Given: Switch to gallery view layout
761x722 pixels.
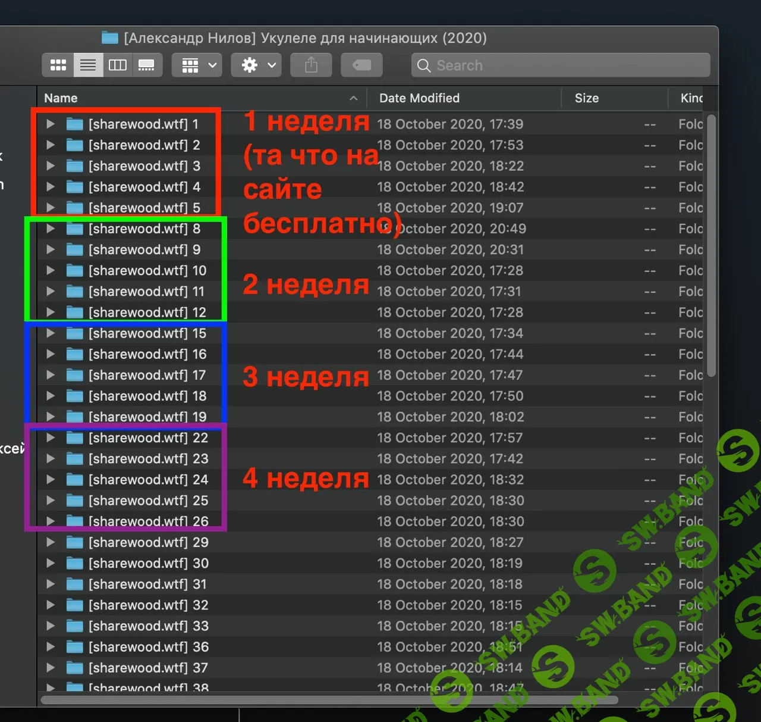Looking at the screenshot, I should [x=146, y=65].
